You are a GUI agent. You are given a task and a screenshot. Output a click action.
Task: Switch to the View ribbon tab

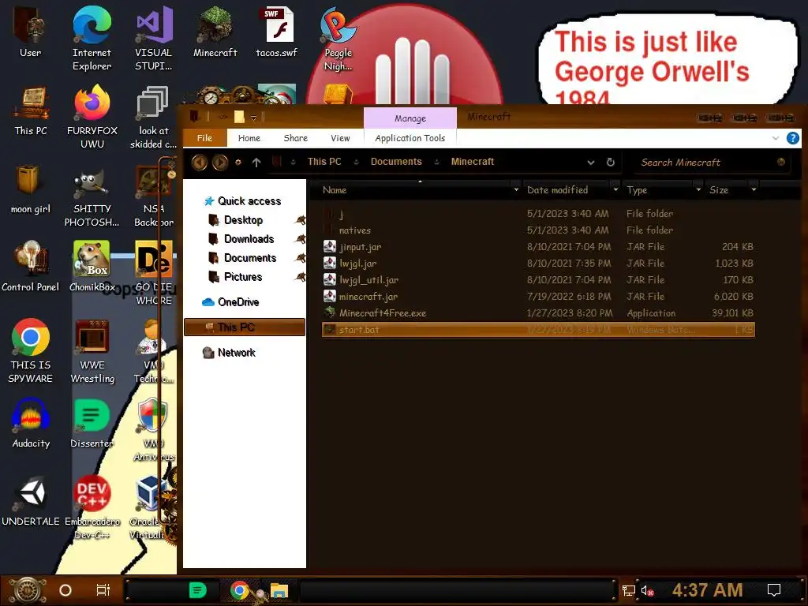tap(340, 138)
